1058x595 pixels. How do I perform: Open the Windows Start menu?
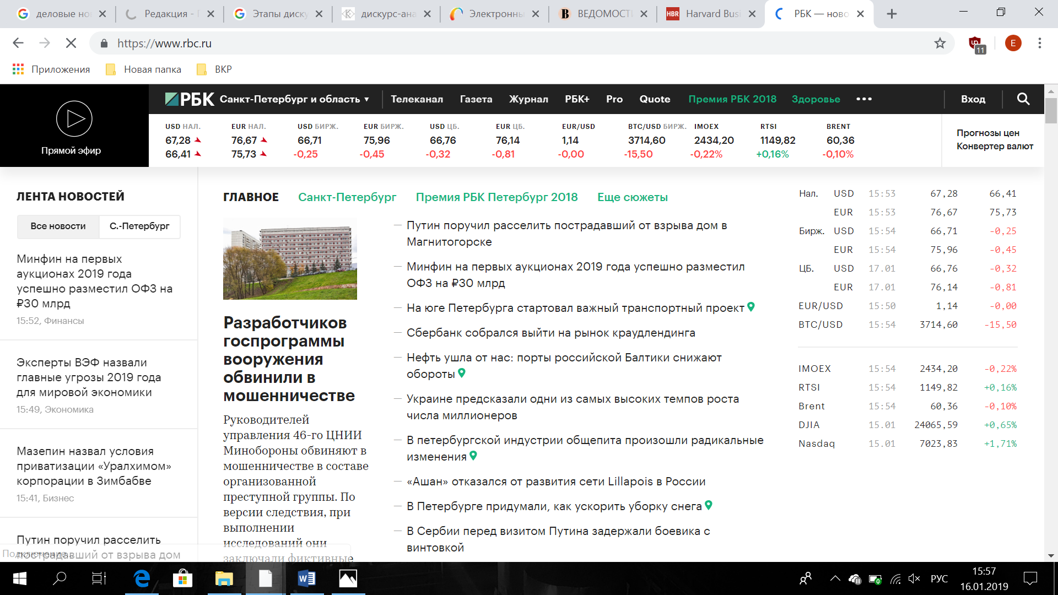click(x=19, y=578)
